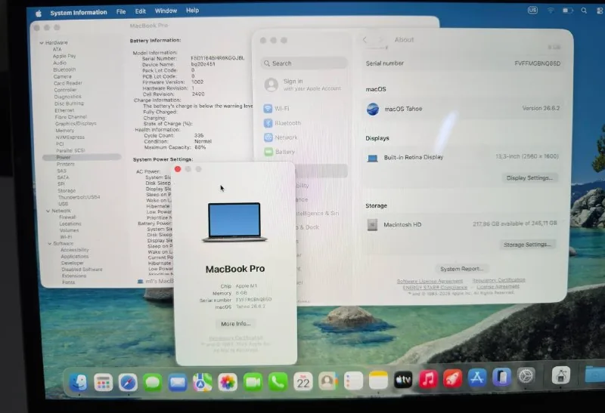Select Camera in System Information sidebar
Viewport: 605px width, 413px height.
(x=63, y=77)
